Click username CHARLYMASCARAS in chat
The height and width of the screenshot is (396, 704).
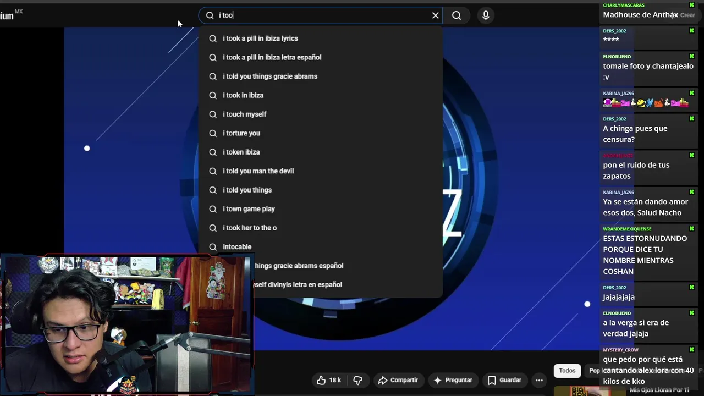[624, 5]
